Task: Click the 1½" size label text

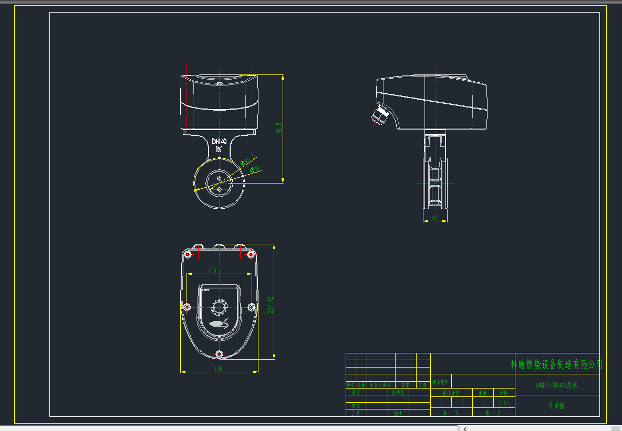Action: [x=219, y=149]
